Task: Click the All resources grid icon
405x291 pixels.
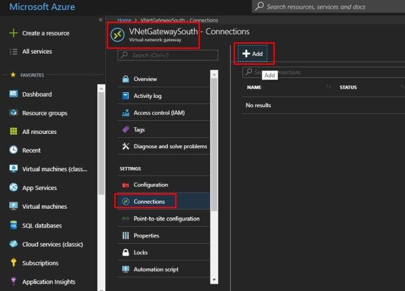Action: point(14,131)
